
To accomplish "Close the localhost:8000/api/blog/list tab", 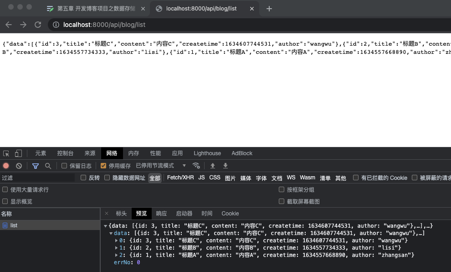I will (251, 9).
